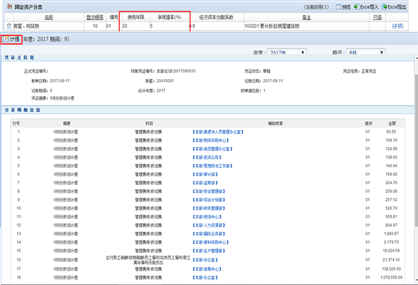
Task: Click the 账套 value 20410001
Action: pyautogui.click(x=165, y=81)
